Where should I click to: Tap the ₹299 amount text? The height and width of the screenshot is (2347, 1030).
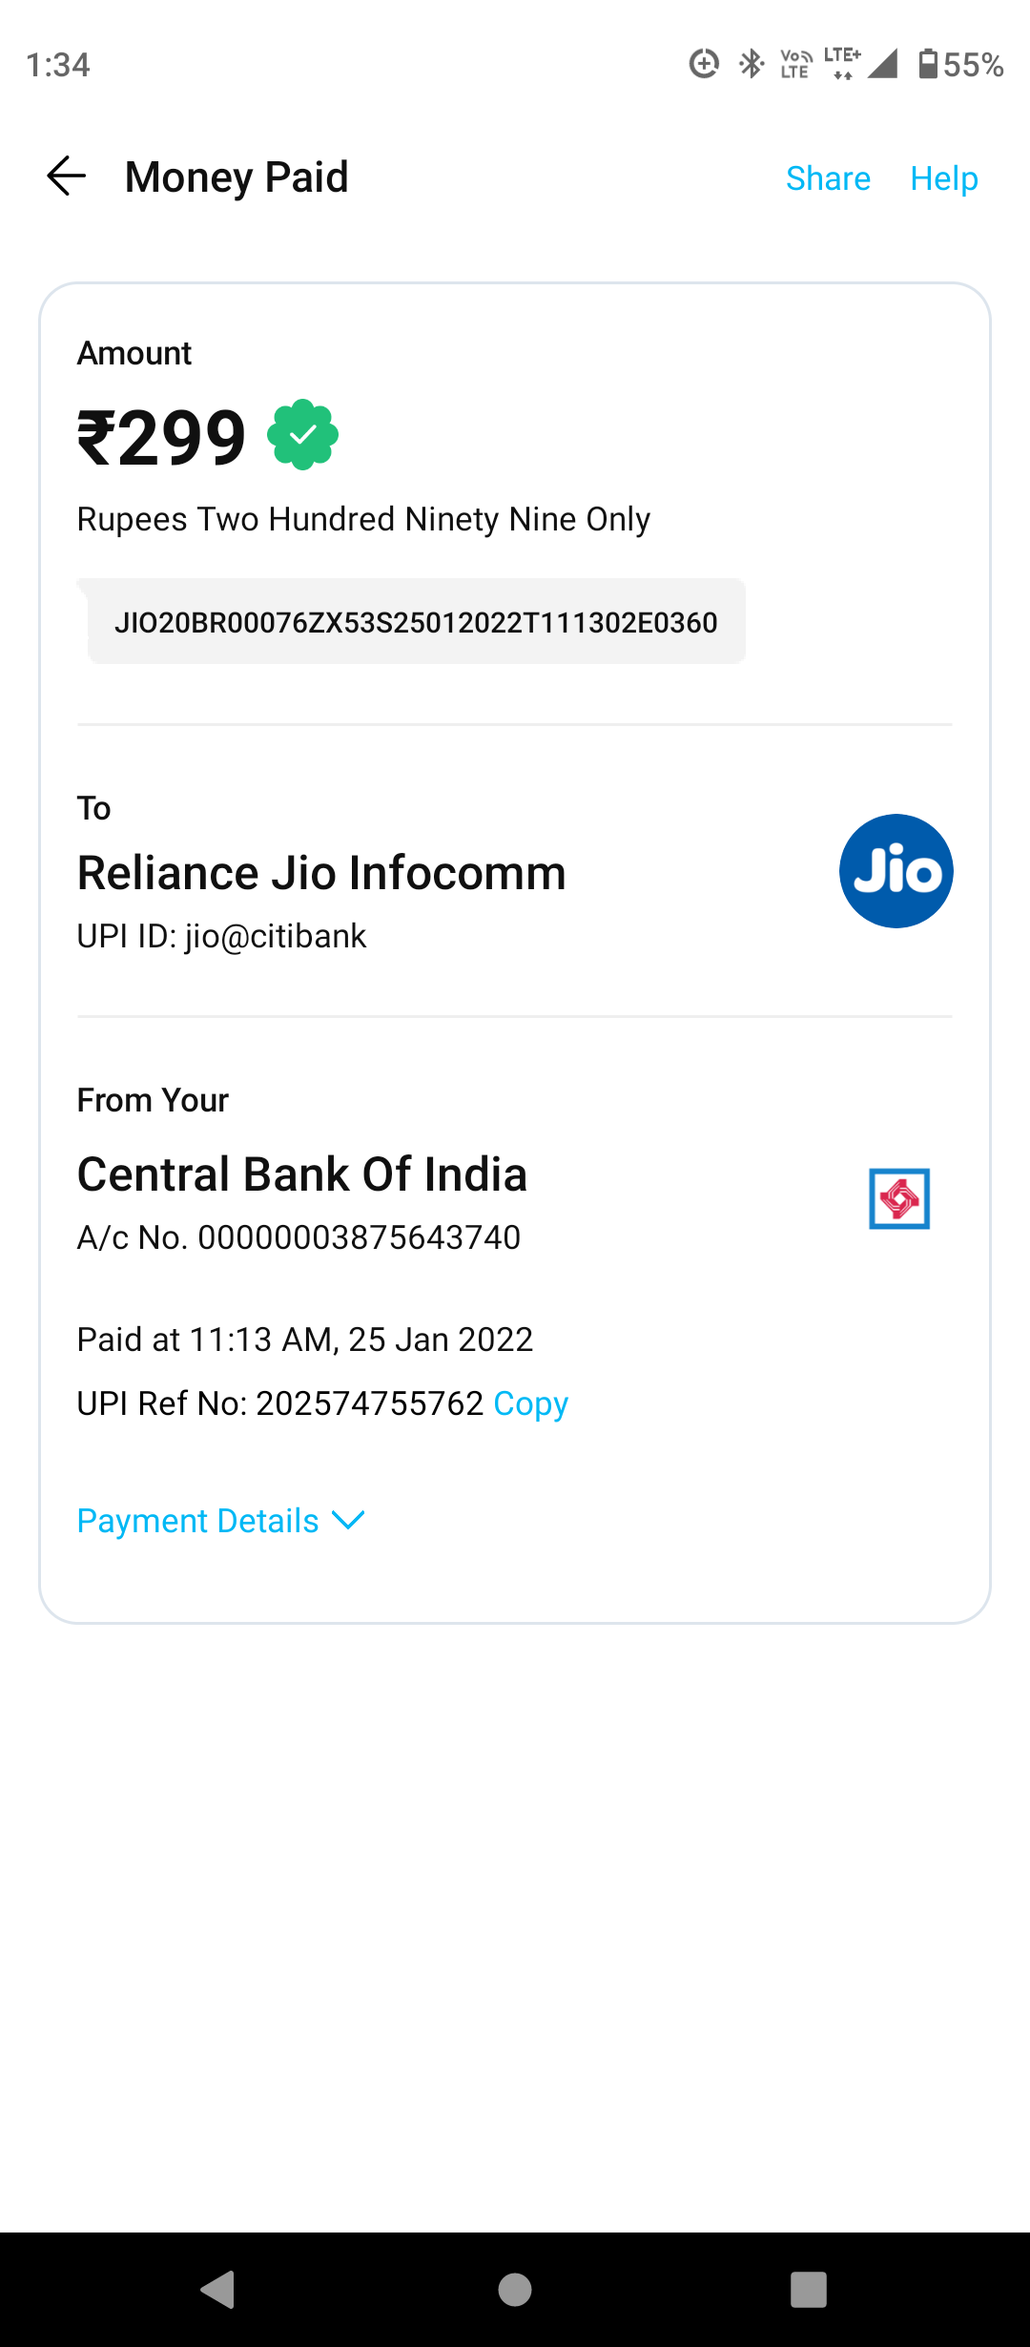pos(162,438)
